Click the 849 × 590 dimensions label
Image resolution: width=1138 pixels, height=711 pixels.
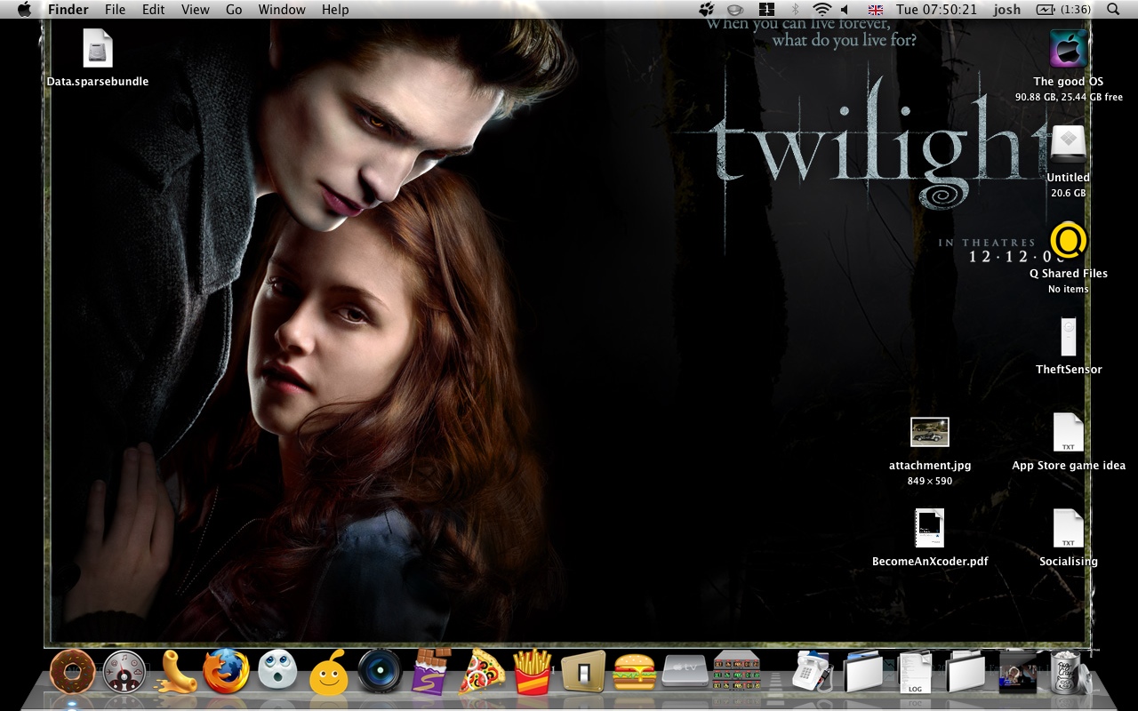pyautogui.click(x=930, y=482)
